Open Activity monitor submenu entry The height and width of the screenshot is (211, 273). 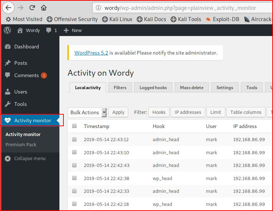click(x=23, y=134)
